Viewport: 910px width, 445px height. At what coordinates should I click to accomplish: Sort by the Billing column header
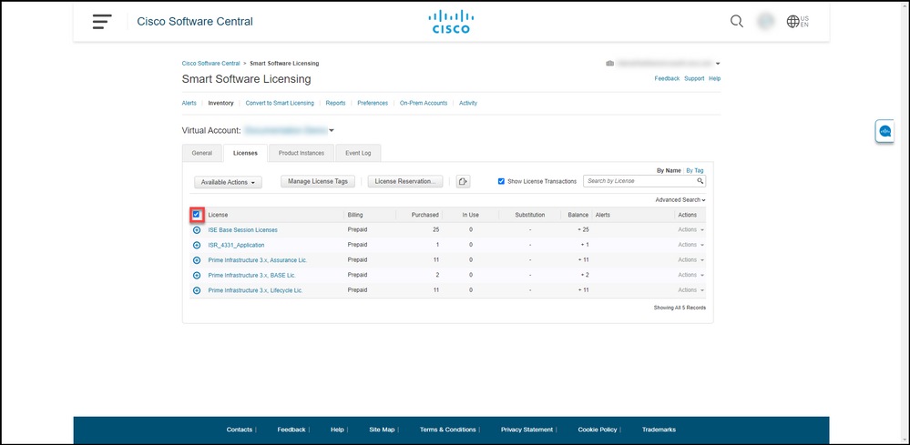click(x=355, y=215)
